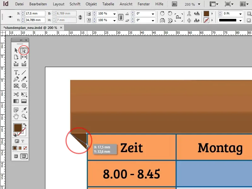Select the Gradient Swatch tool

point(16,101)
